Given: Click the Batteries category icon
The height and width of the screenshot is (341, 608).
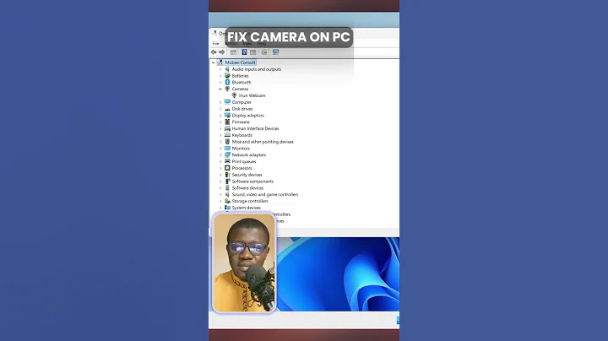Looking at the screenshot, I should 227,76.
